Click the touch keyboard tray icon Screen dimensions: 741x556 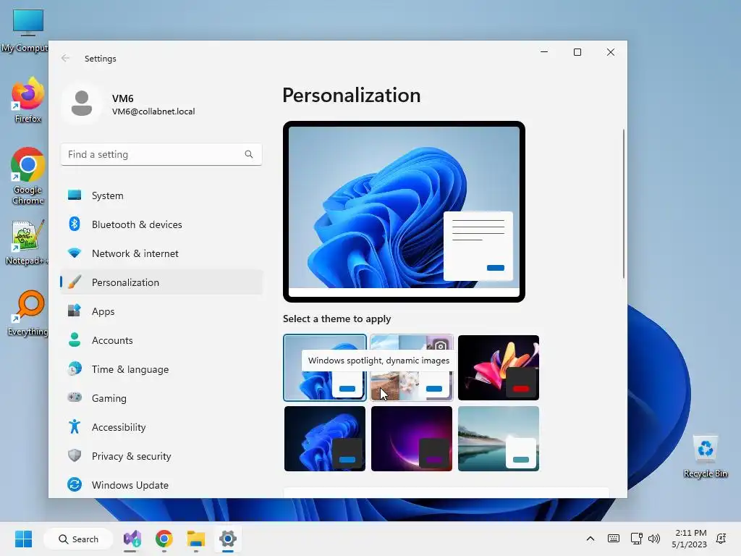point(614,539)
